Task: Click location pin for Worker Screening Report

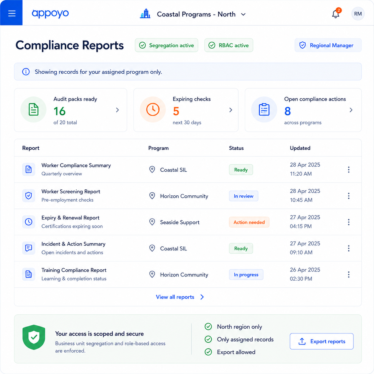Action: [152, 196]
